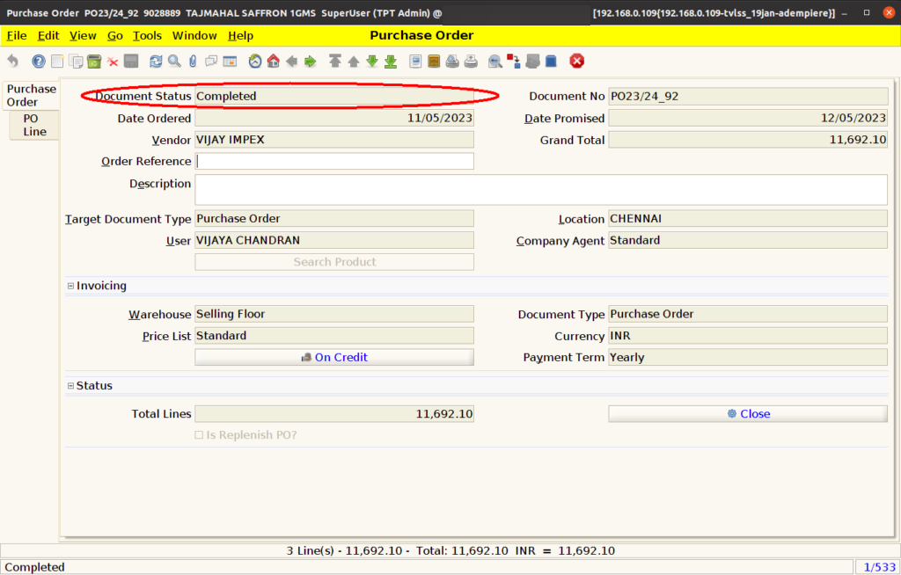Open Archived Documents cabinet icon
Image resolution: width=901 pixels, height=575 pixels.
coord(434,61)
